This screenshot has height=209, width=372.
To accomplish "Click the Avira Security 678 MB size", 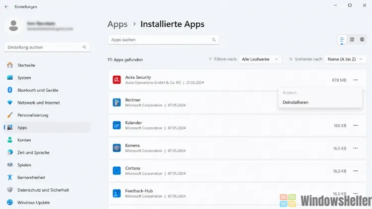I will pos(339,80).
